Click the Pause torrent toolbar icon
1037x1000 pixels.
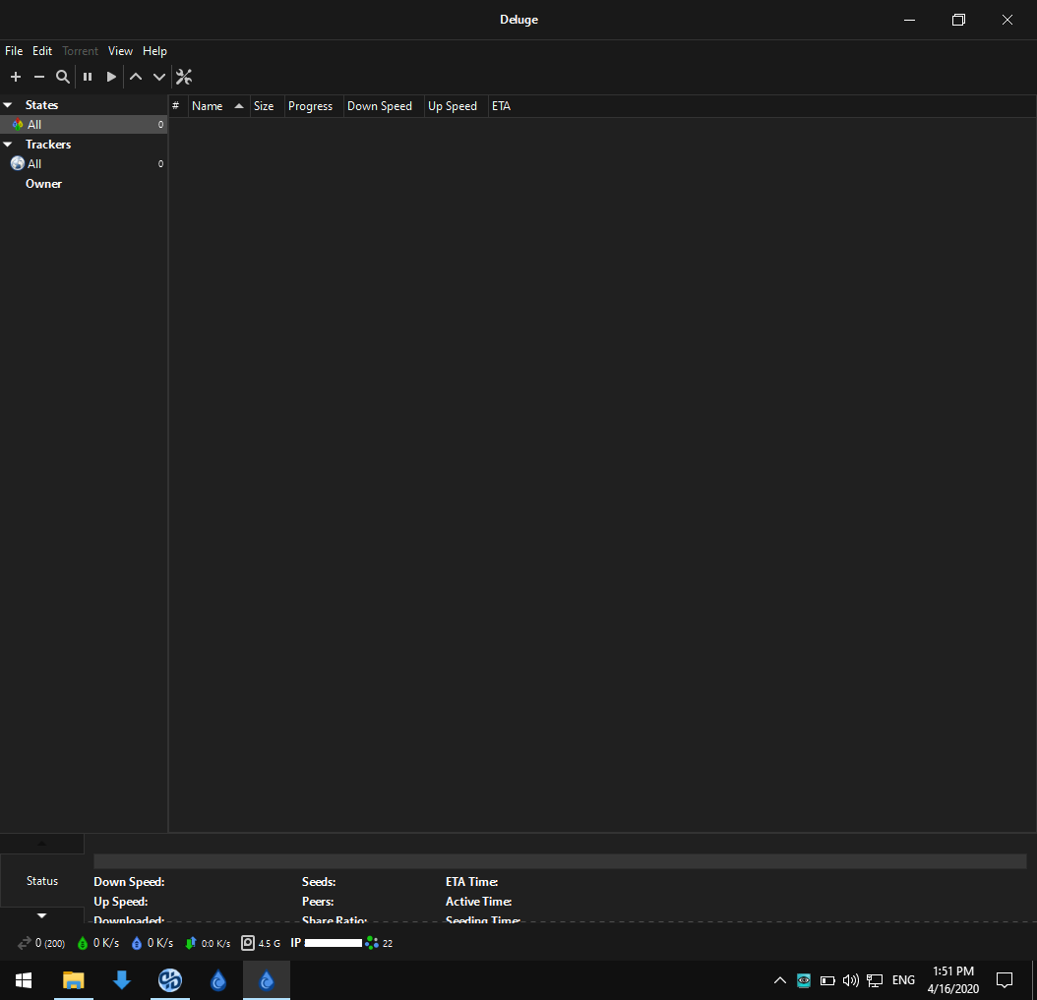click(x=88, y=77)
